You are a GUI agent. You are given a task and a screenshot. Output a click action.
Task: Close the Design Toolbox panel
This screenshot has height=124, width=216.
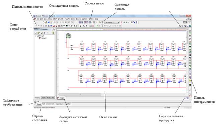tap(54, 29)
